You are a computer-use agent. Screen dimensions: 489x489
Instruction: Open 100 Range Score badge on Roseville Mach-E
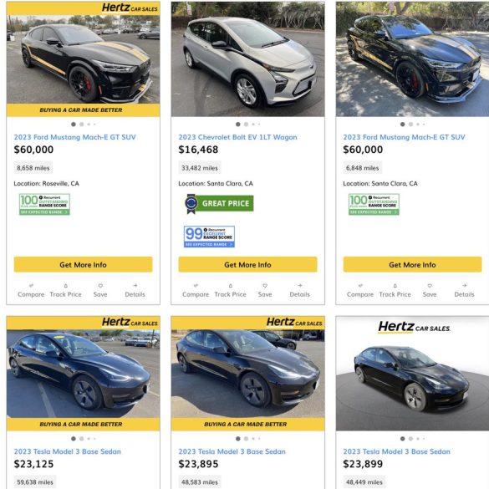[x=44, y=204]
